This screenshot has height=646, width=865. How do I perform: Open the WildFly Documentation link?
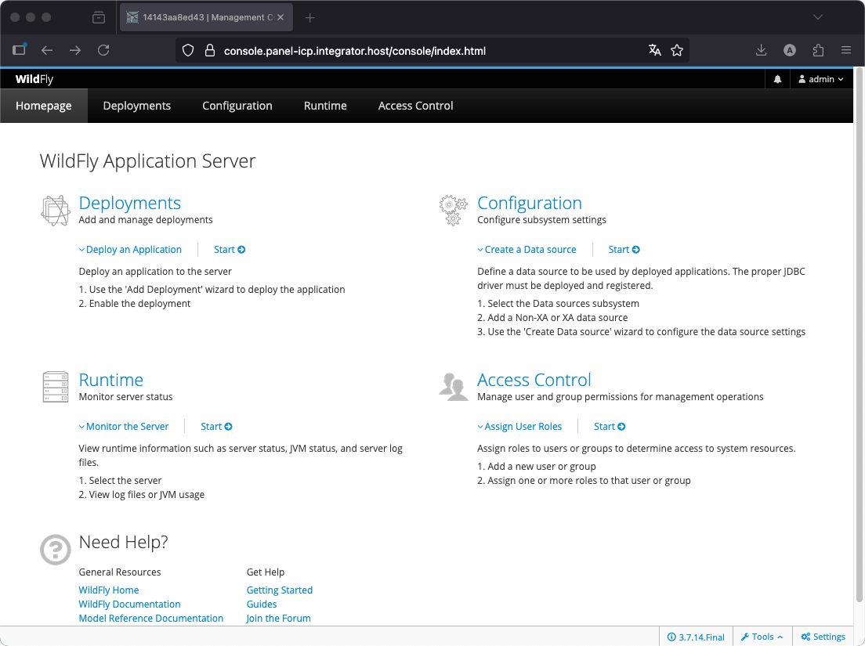129,604
